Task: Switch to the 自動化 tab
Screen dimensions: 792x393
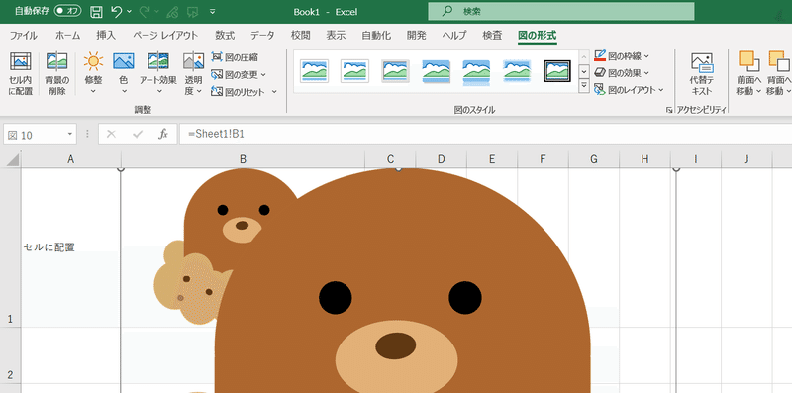Action: (x=376, y=35)
